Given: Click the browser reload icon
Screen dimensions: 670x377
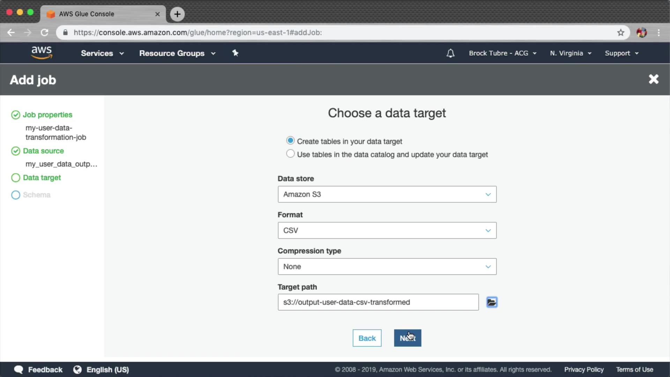Looking at the screenshot, I should (x=44, y=32).
